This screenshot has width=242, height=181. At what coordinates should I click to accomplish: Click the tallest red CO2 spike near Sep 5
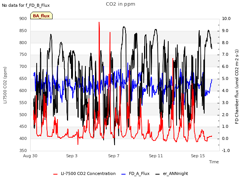[99, 23]
